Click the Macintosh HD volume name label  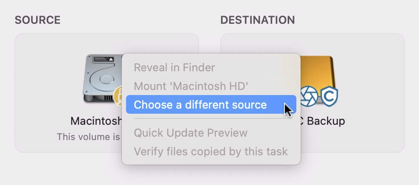[96, 121]
